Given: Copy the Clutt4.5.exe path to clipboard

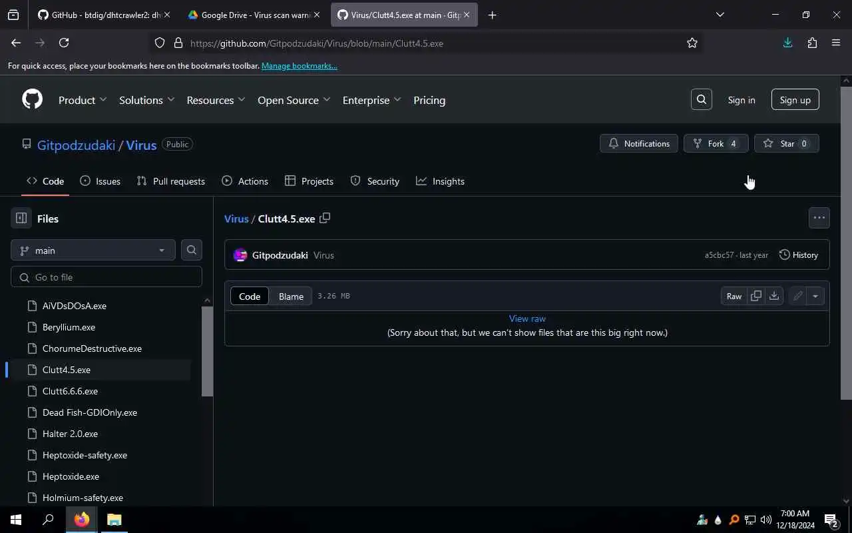Looking at the screenshot, I should pos(325,218).
